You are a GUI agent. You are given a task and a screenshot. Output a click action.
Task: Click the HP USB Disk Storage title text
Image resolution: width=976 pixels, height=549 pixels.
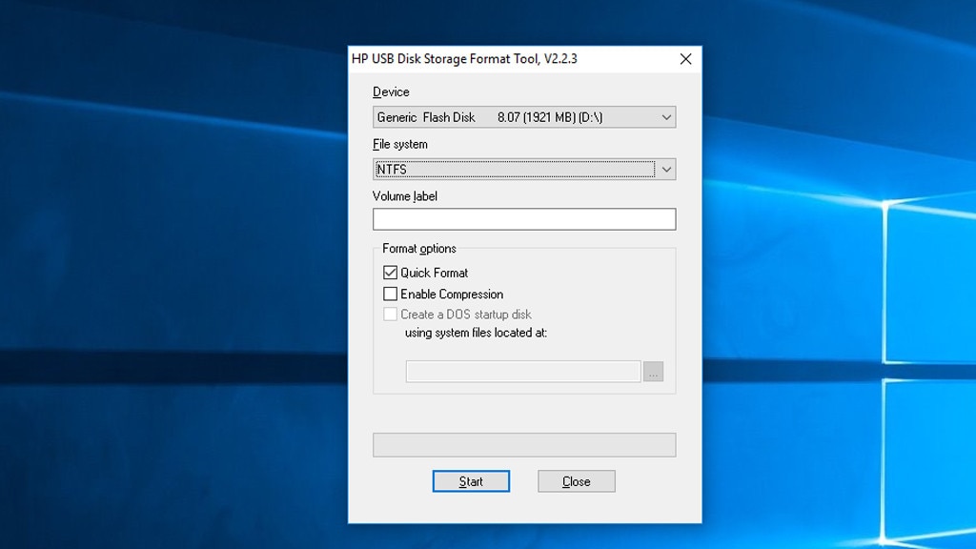[x=464, y=58]
